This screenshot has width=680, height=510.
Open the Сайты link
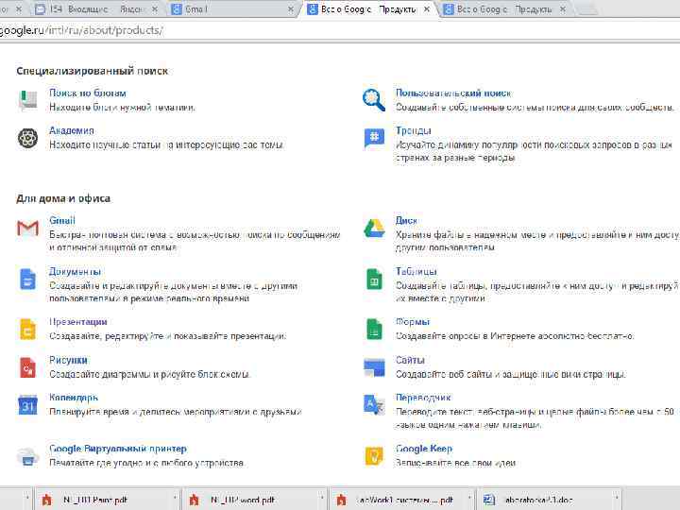click(410, 360)
